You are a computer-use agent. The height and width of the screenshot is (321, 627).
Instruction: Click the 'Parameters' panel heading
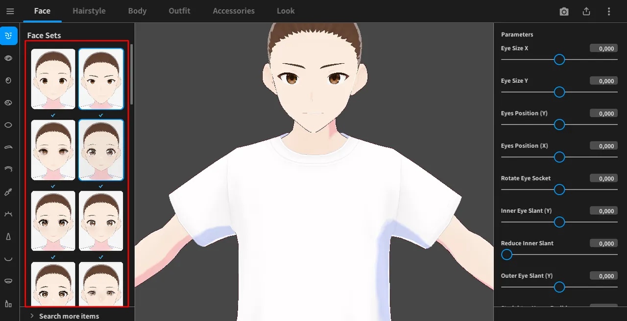pos(517,34)
